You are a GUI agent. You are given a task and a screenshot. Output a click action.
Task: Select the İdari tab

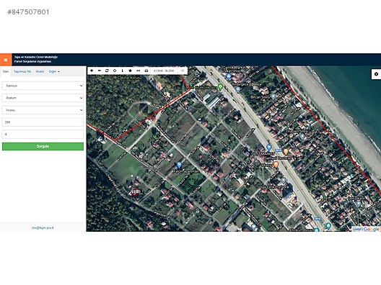(6, 71)
